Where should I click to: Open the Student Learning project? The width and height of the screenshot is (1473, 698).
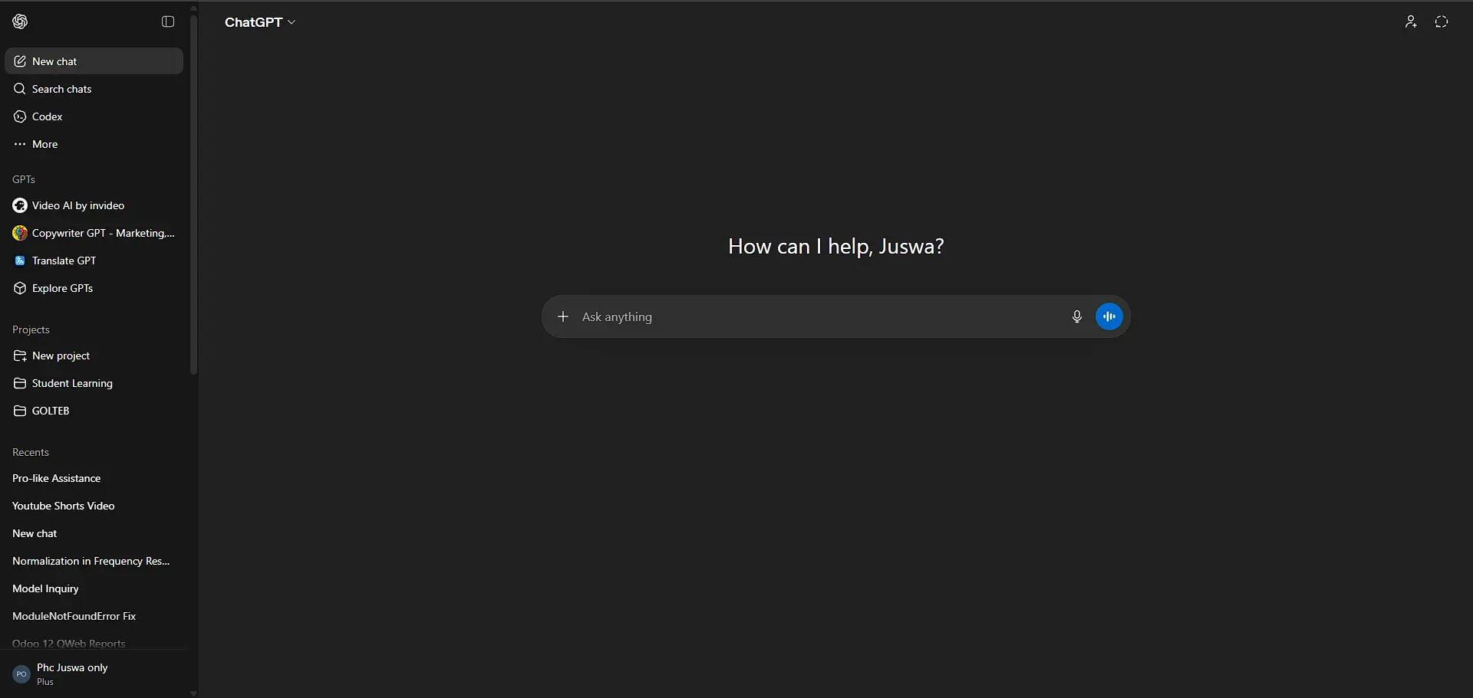[x=94, y=383]
